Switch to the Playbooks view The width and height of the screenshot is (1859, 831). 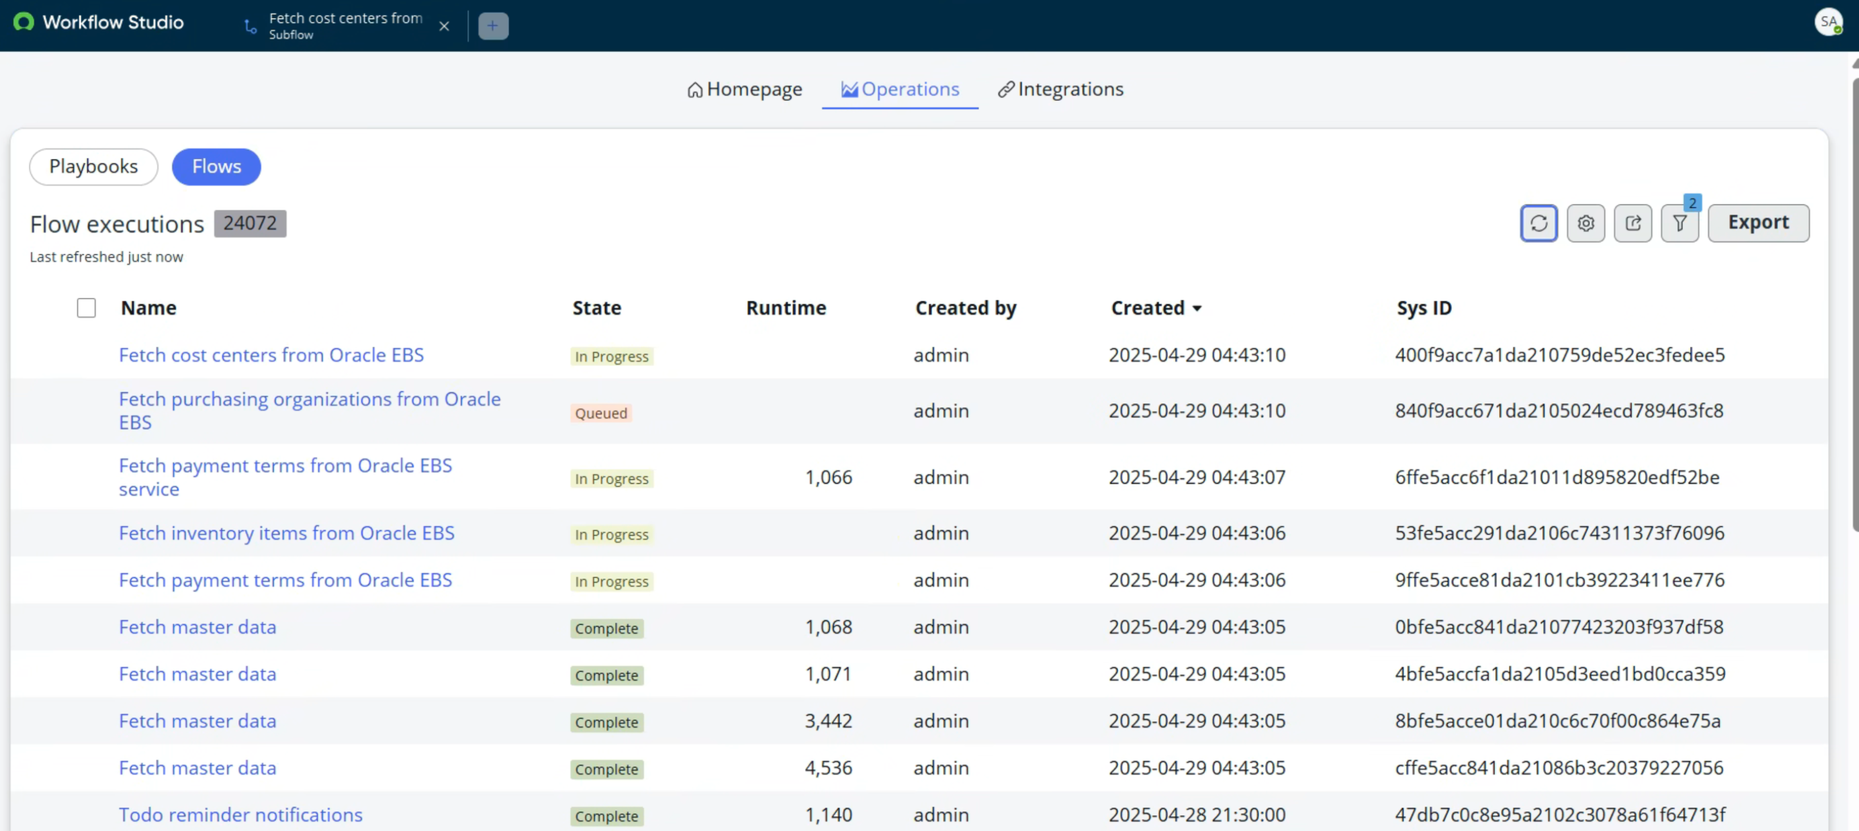[x=93, y=167]
